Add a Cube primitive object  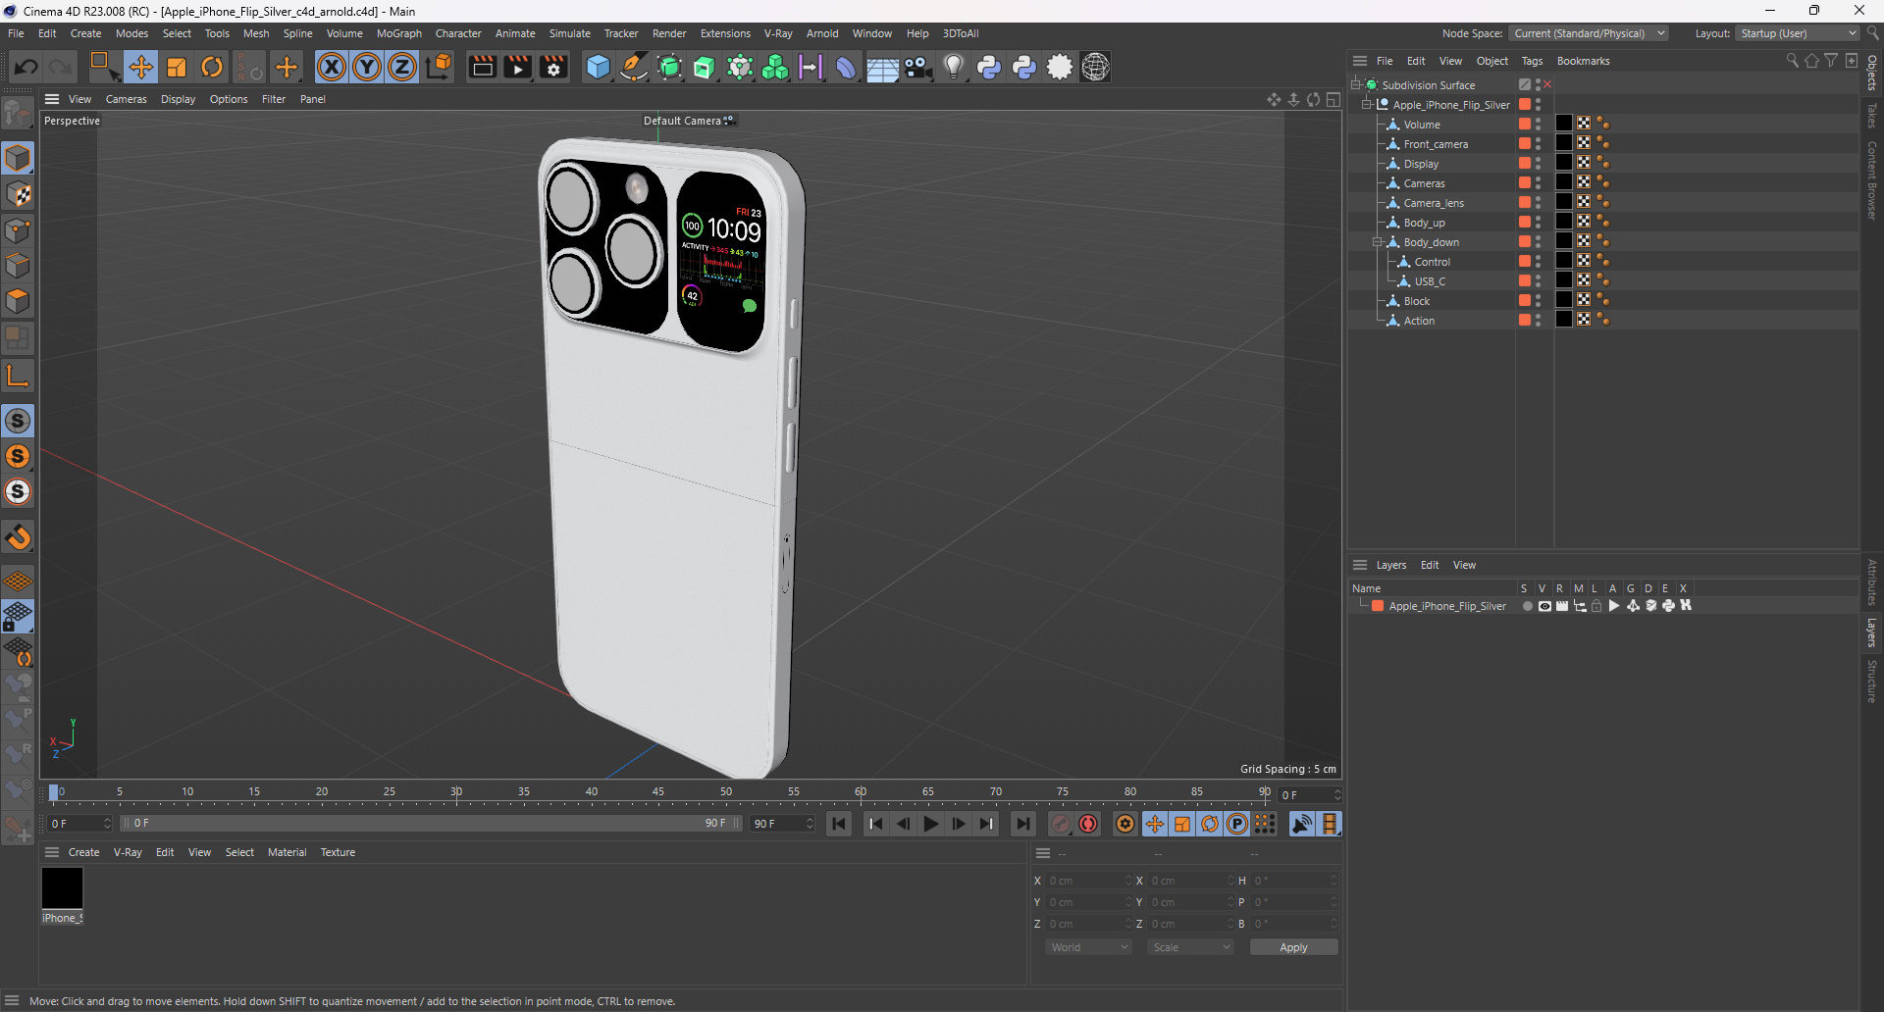pyautogui.click(x=598, y=67)
